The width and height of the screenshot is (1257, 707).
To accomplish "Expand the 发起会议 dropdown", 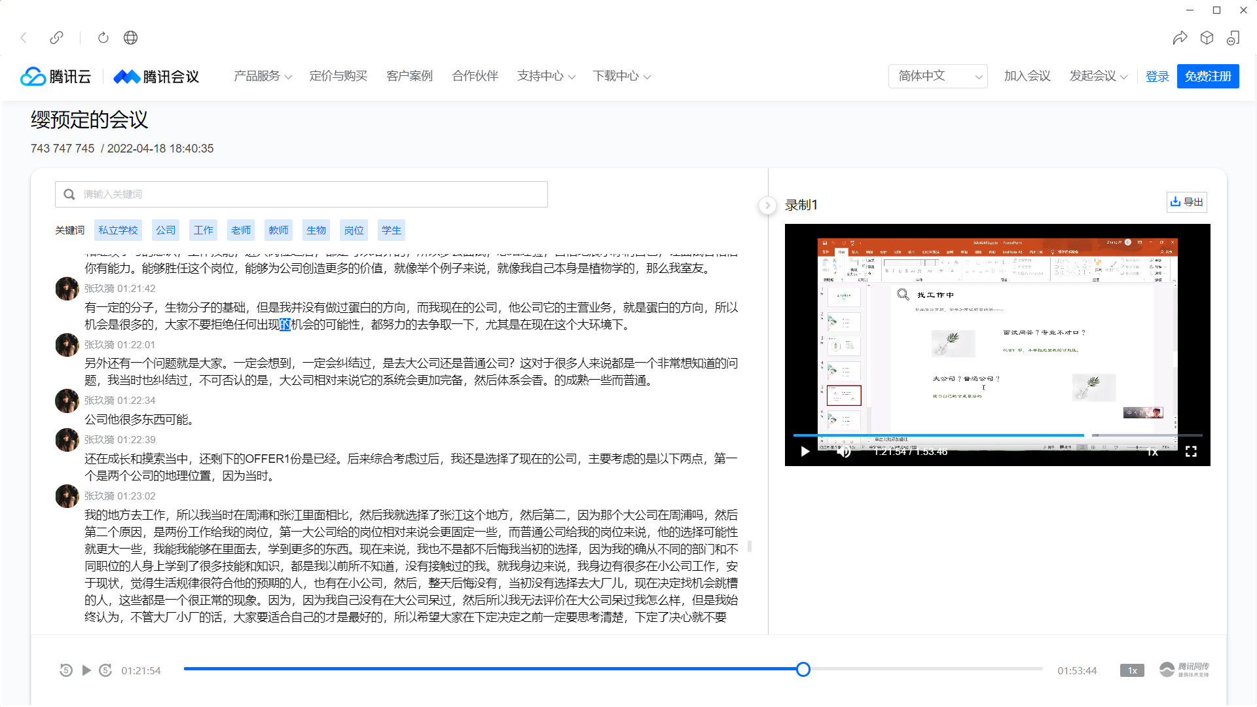I will [x=1098, y=76].
